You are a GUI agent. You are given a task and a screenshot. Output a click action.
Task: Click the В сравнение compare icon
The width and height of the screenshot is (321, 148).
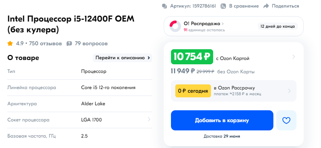click(223, 6)
